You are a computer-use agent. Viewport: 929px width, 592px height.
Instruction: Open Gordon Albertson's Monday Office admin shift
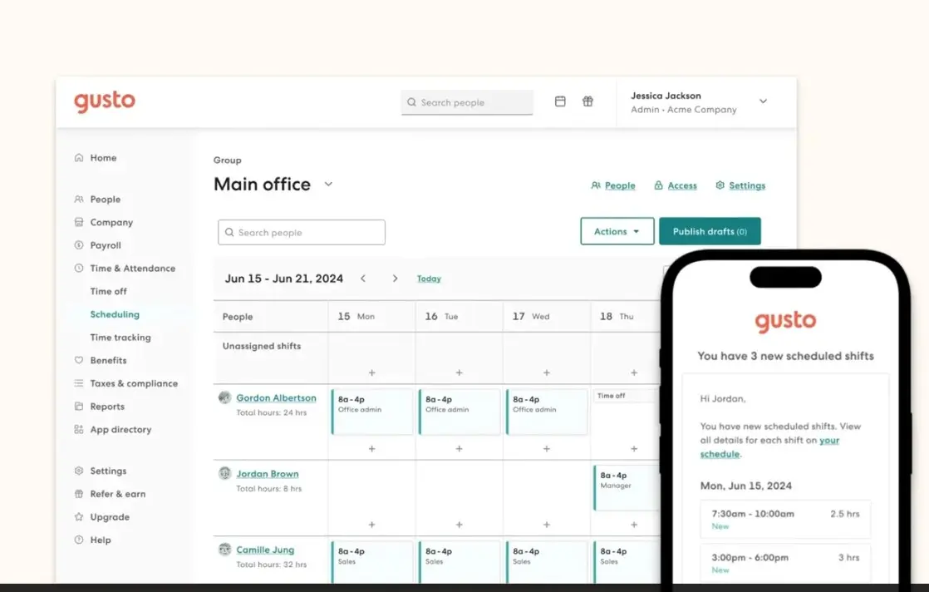(371, 412)
